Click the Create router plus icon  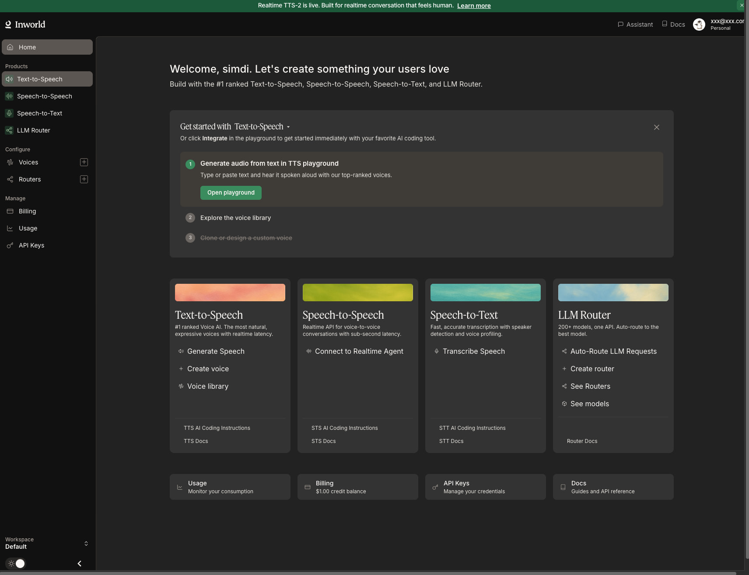(x=564, y=369)
